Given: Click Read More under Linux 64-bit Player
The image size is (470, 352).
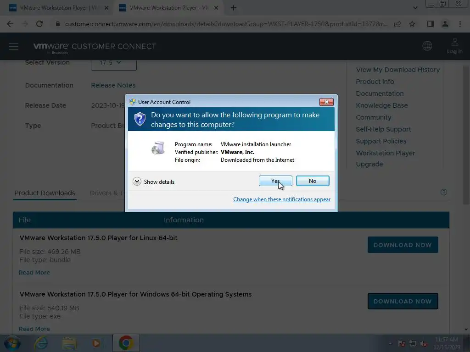Looking at the screenshot, I should pos(34,273).
